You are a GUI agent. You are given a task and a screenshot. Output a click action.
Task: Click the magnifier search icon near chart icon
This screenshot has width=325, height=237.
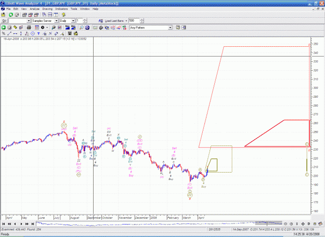[x=54, y=28]
